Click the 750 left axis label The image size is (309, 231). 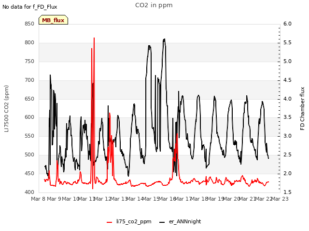tap(29, 61)
